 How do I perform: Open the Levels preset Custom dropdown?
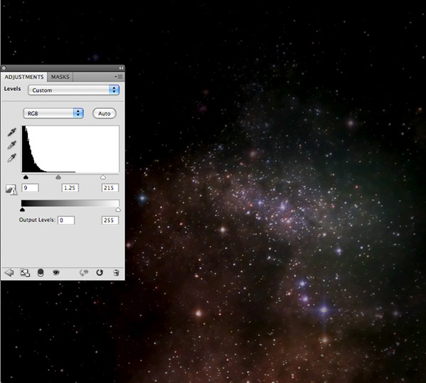tap(74, 90)
